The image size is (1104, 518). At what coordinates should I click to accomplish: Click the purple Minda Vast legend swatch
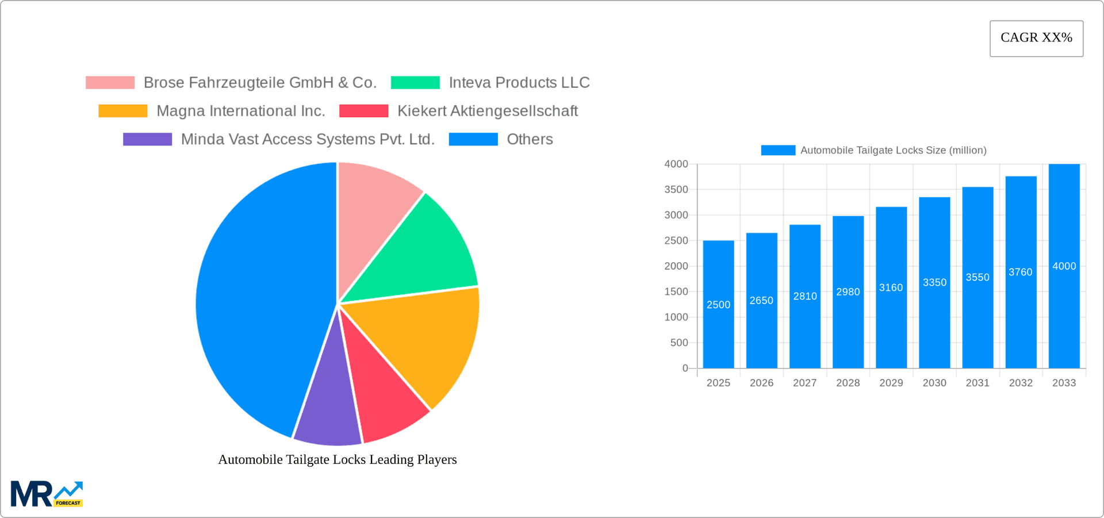tap(147, 139)
